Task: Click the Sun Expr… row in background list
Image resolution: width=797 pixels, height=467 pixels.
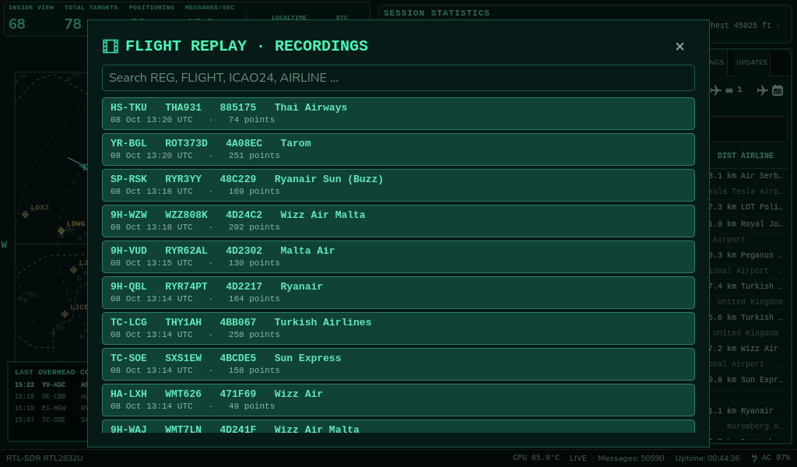Action: tap(747, 380)
